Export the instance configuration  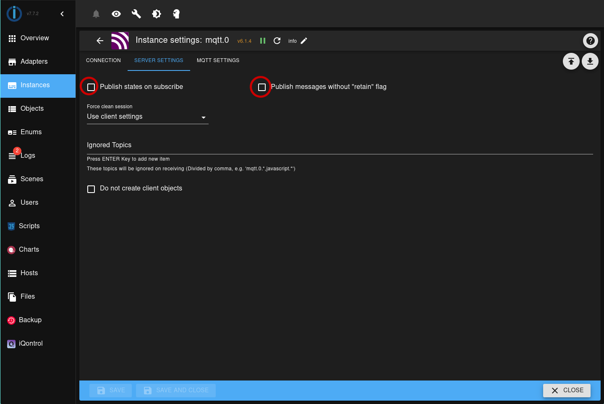coord(571,61)
